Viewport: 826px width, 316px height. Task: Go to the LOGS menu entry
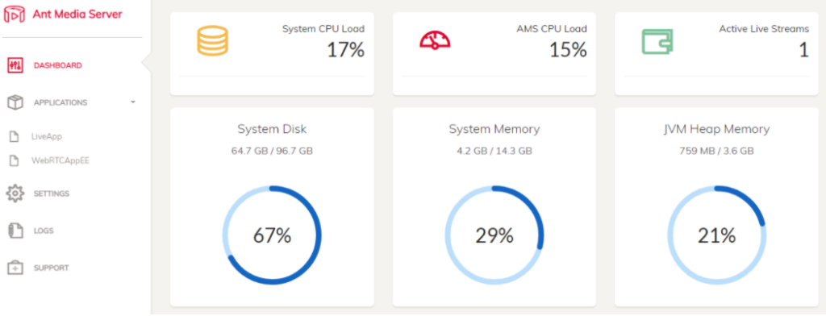click(x=44, y=231)
